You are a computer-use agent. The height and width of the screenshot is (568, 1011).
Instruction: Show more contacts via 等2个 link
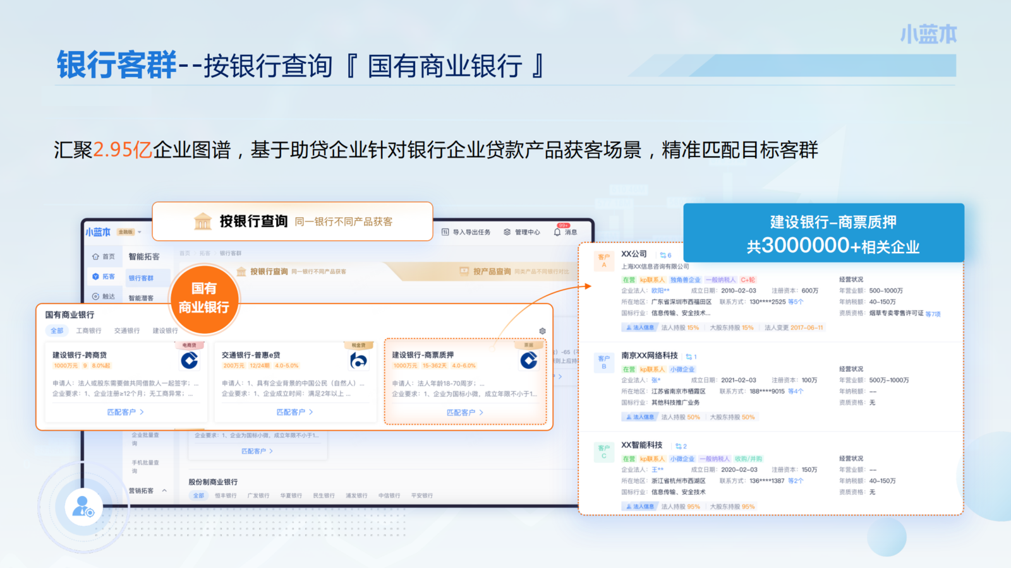(796, 482)
